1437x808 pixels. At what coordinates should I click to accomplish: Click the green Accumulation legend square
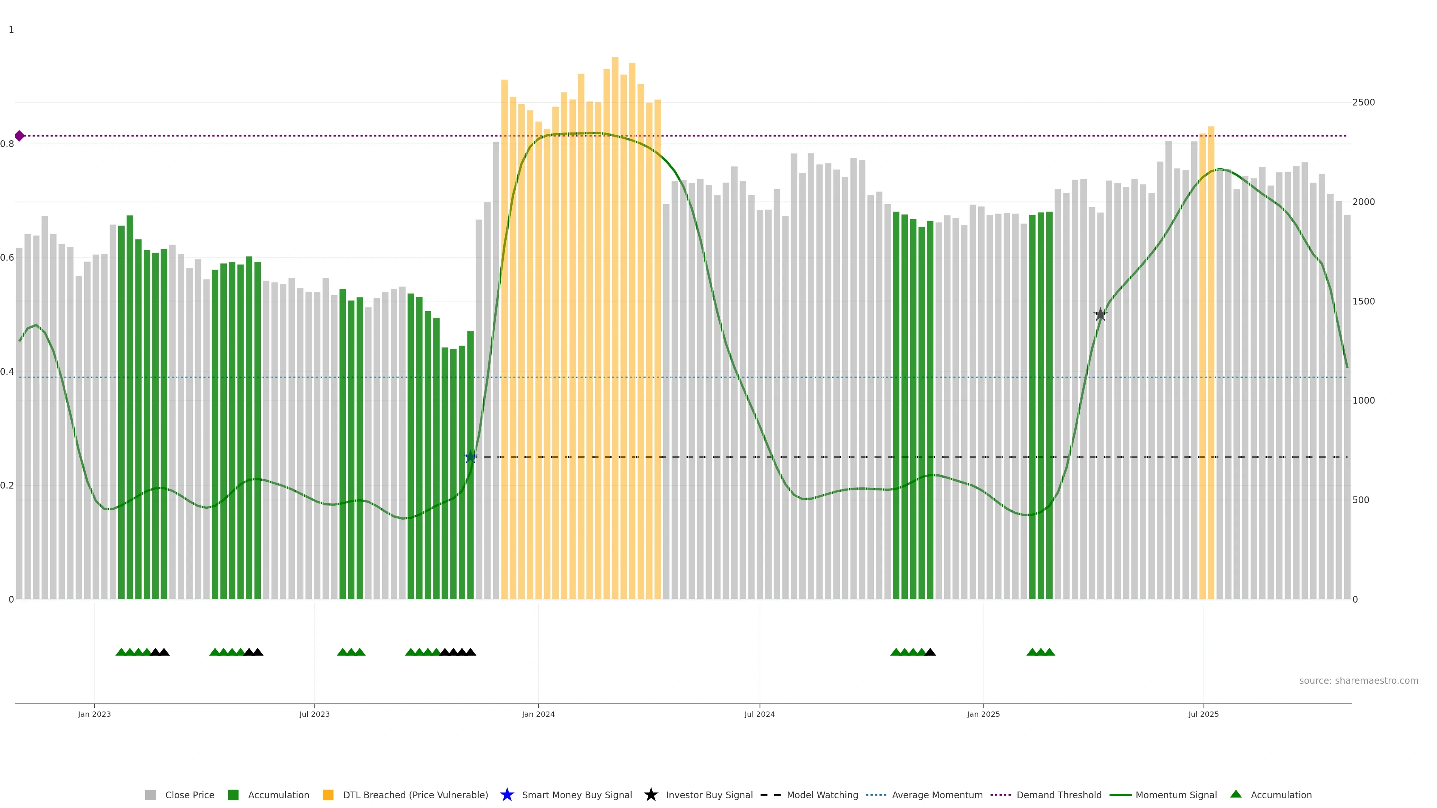coord(233,795)
